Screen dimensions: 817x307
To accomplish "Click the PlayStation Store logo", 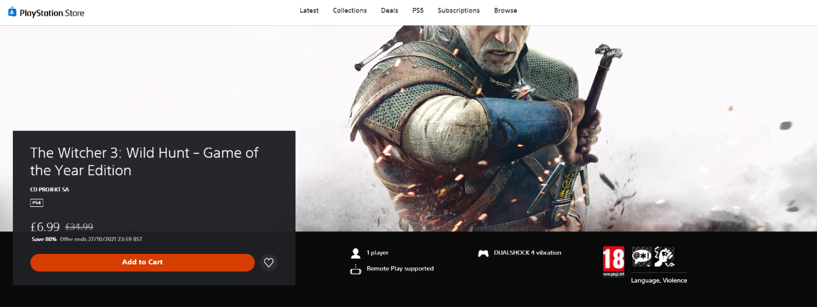I will coord(46,12).
